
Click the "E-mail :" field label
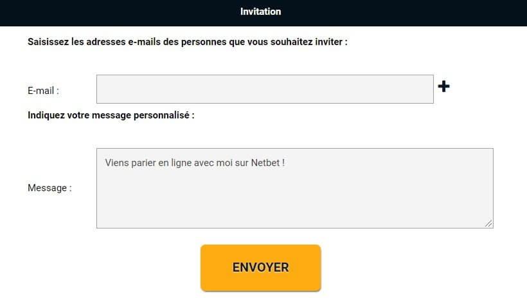click(x=43, y=91)
